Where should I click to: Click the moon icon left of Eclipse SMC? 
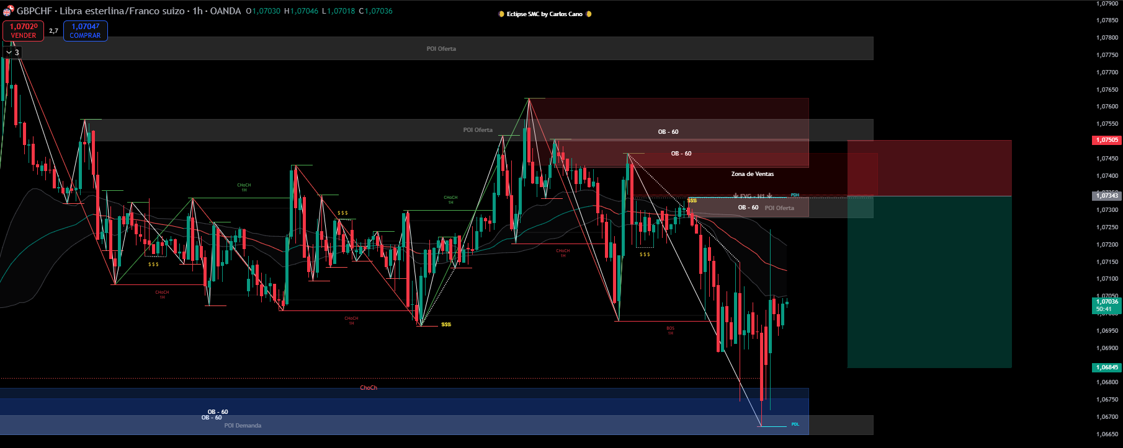pos(501,14)
